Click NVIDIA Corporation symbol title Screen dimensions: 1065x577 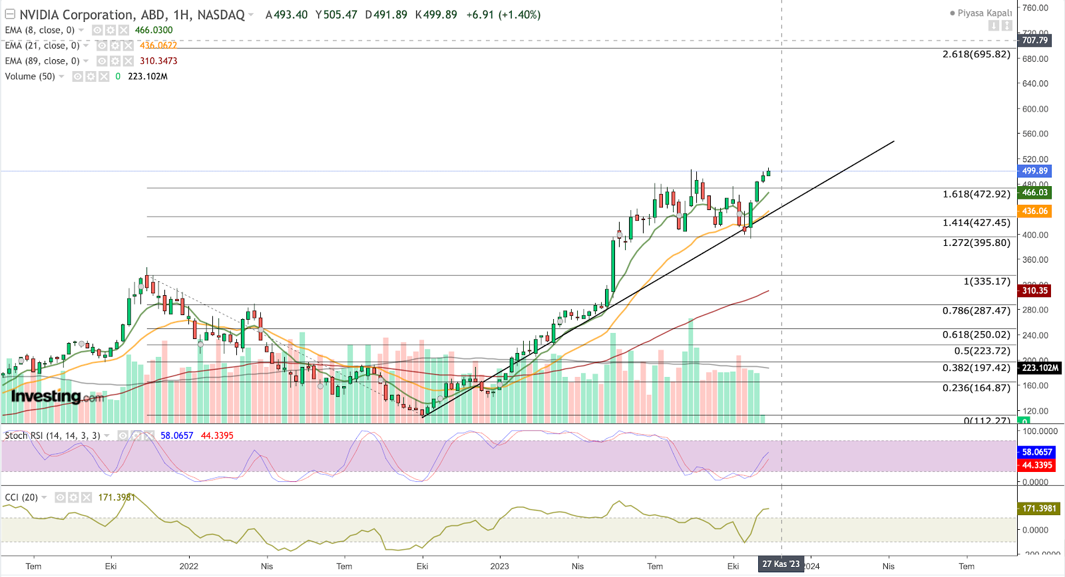77,15
